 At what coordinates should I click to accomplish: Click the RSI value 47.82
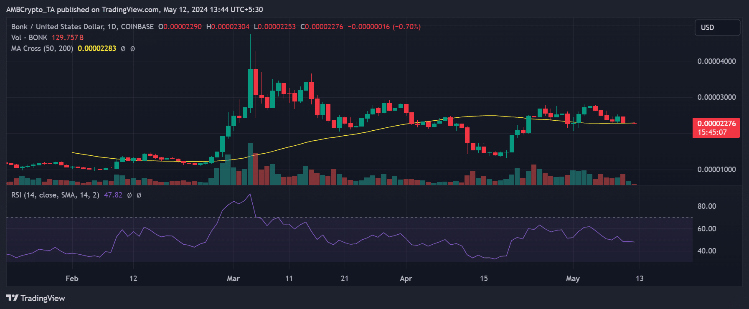click(113, 195)
